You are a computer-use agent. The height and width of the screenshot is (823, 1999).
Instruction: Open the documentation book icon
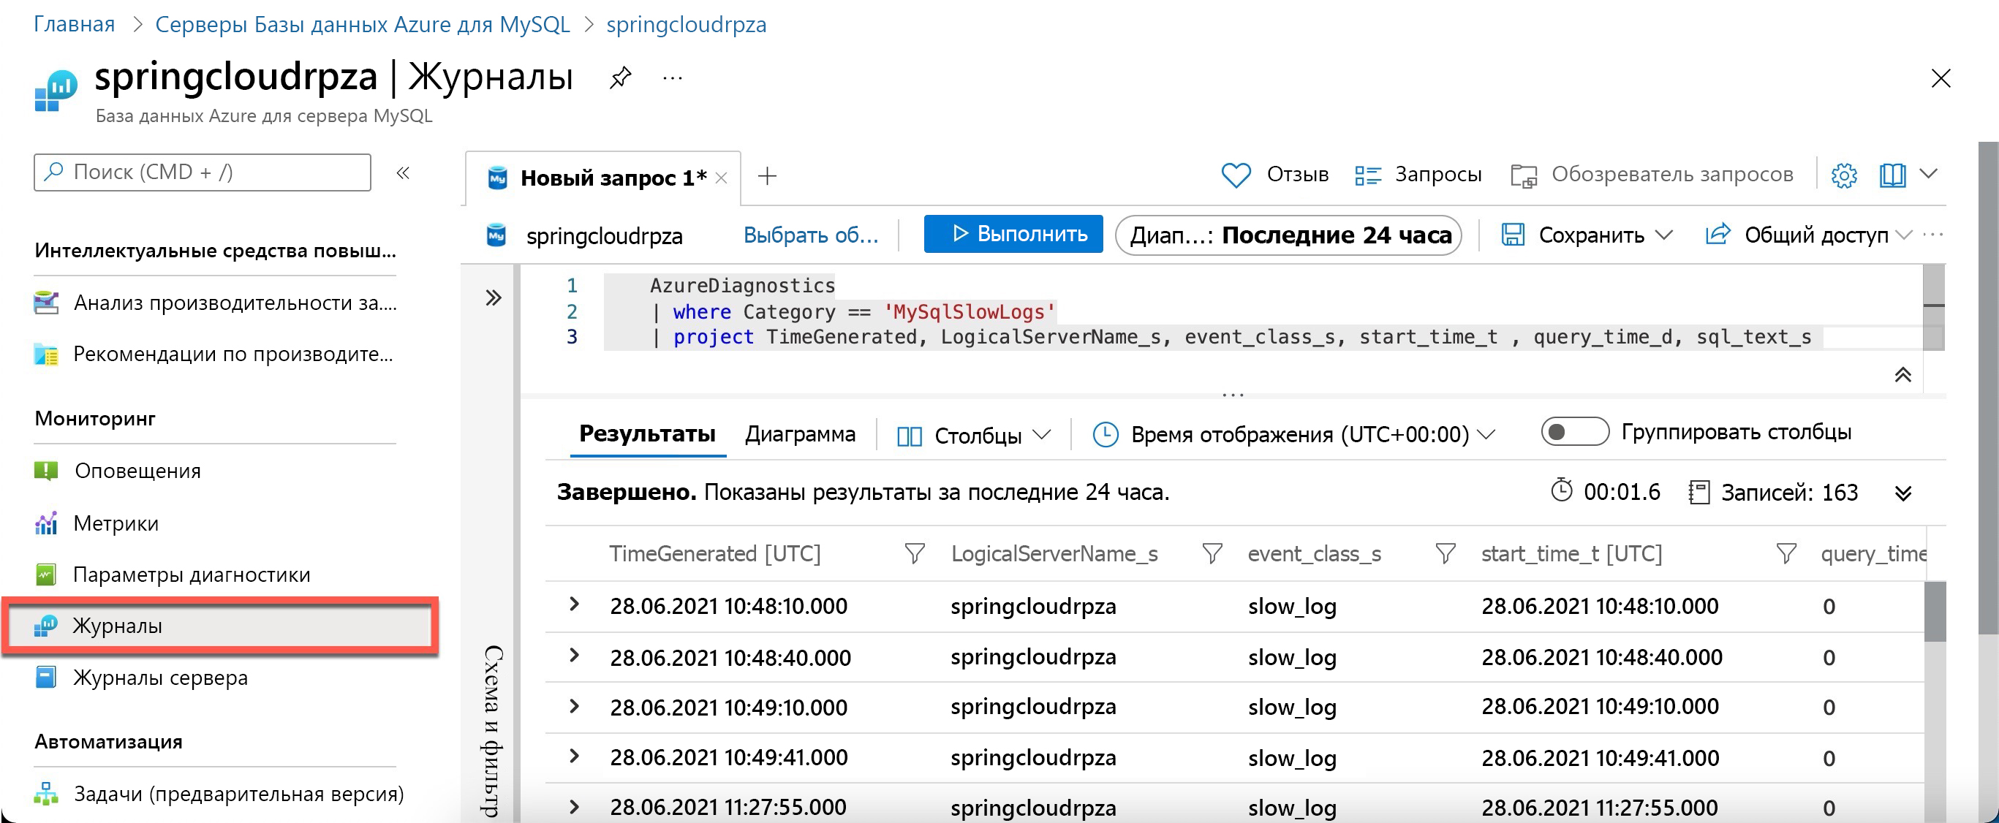coord(1892,175)
